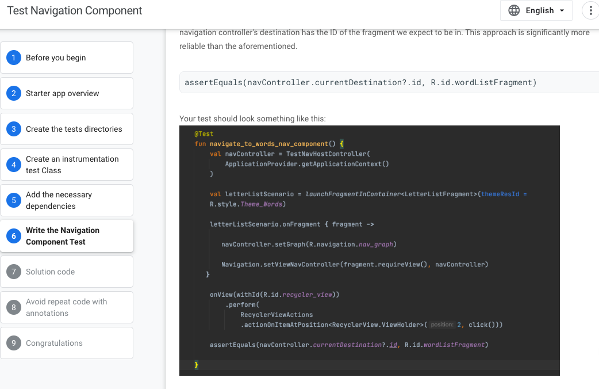Click the step 6 circle badge
The height and width of the screenshot is (389, 599).
(x=14, y=236)
